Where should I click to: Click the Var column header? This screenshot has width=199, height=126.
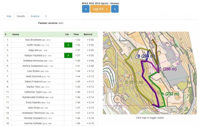(67, 34)
